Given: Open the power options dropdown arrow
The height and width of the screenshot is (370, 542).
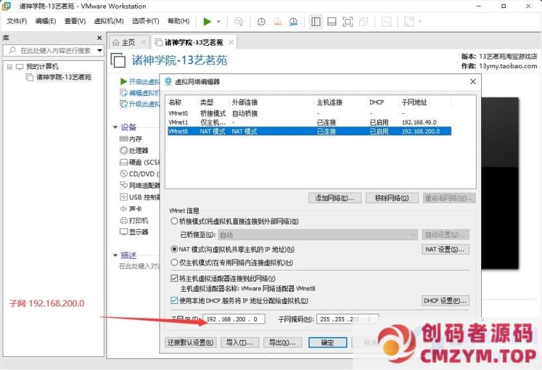Looking at the screenshot, I should [x=218, y=22].
